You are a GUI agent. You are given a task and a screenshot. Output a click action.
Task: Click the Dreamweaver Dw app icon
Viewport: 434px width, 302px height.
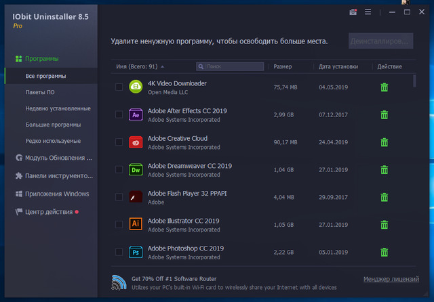tap(136, 170)
